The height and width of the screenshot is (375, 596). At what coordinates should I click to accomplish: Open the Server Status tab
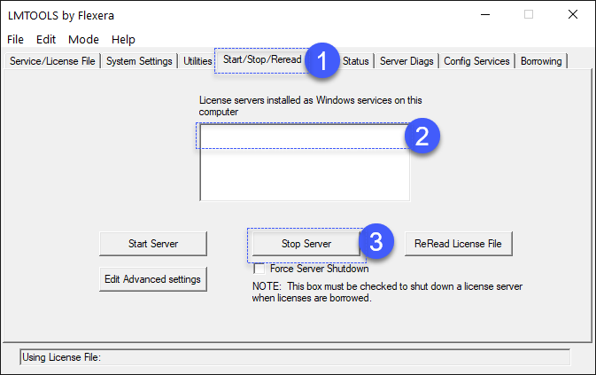coord(356,61)
